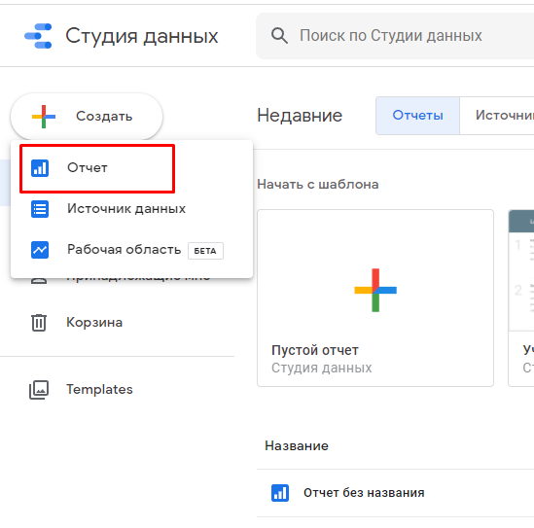Open the second template thumbnail card

click(521, 298)
